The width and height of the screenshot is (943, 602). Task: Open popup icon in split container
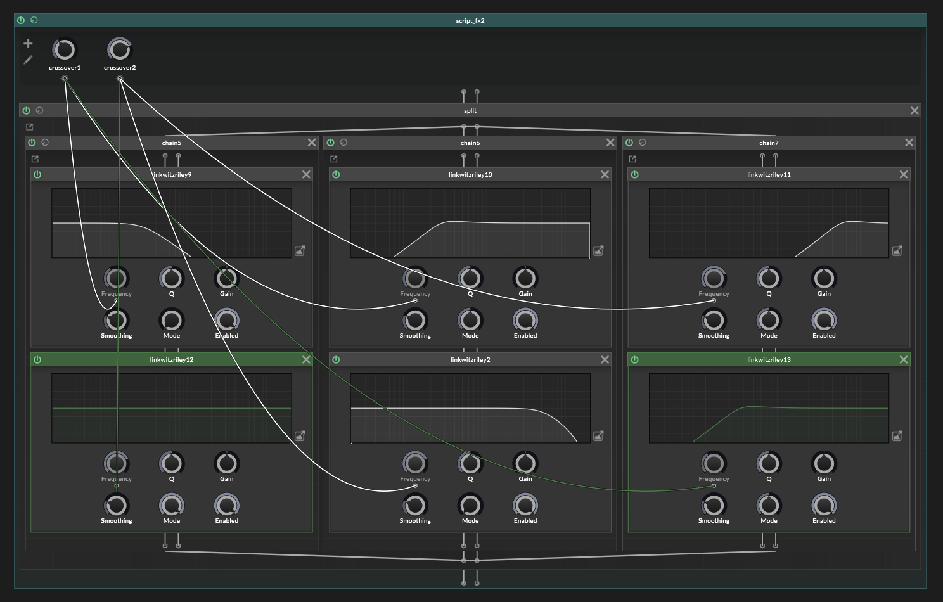pyautogui.click(x=29, y=127)
